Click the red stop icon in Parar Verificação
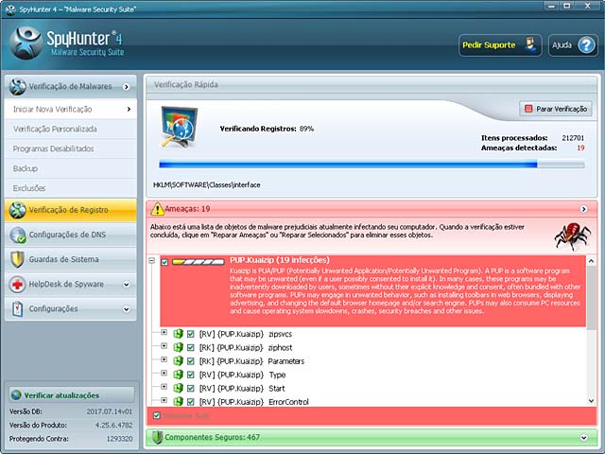 pyautogui.click(x=528, y=109)
